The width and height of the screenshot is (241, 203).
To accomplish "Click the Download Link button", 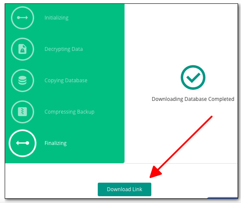I will [x=125, y=189].
